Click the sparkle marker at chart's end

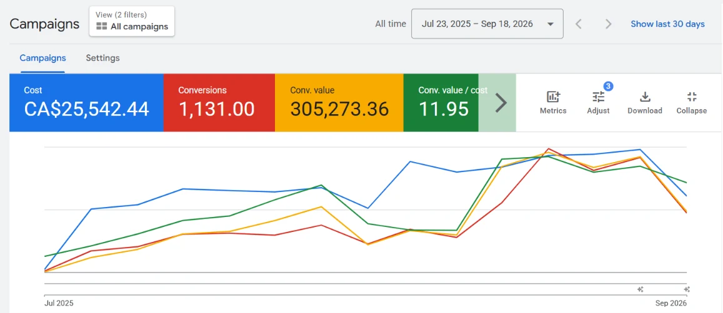[x=687, y=289]
